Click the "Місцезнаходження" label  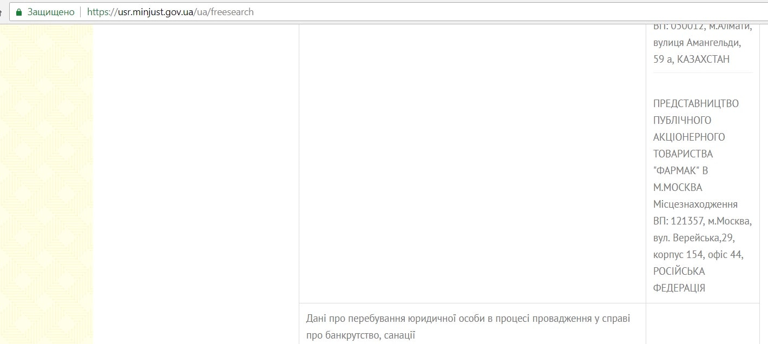[695, 204]
